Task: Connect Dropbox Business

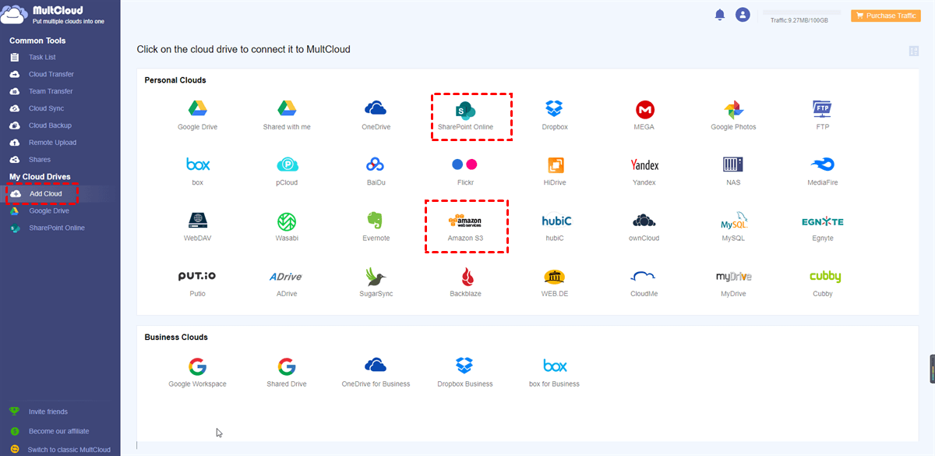Action: (x=465, y=373)
